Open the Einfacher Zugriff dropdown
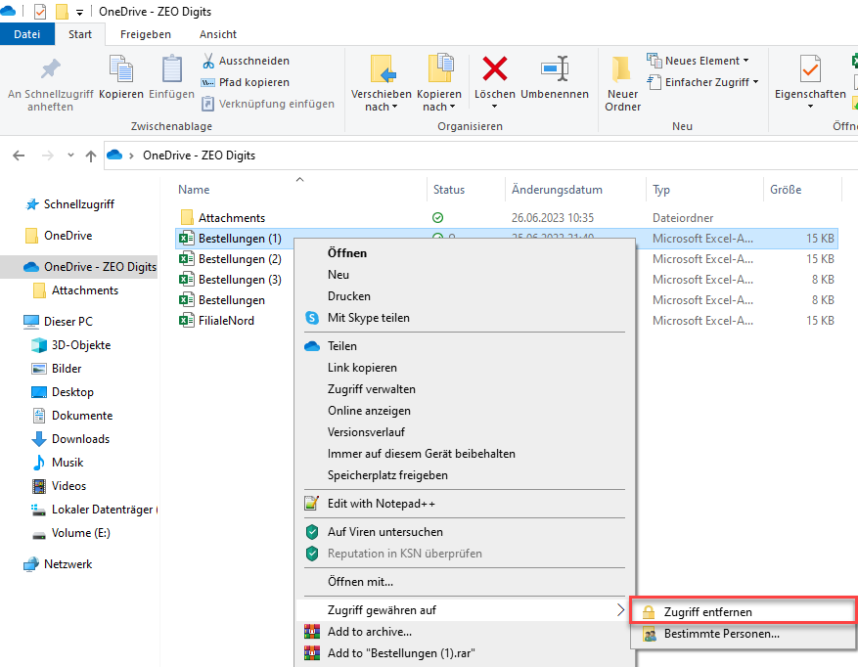Screen dimensions: 858x667 [x=755, y=82]
